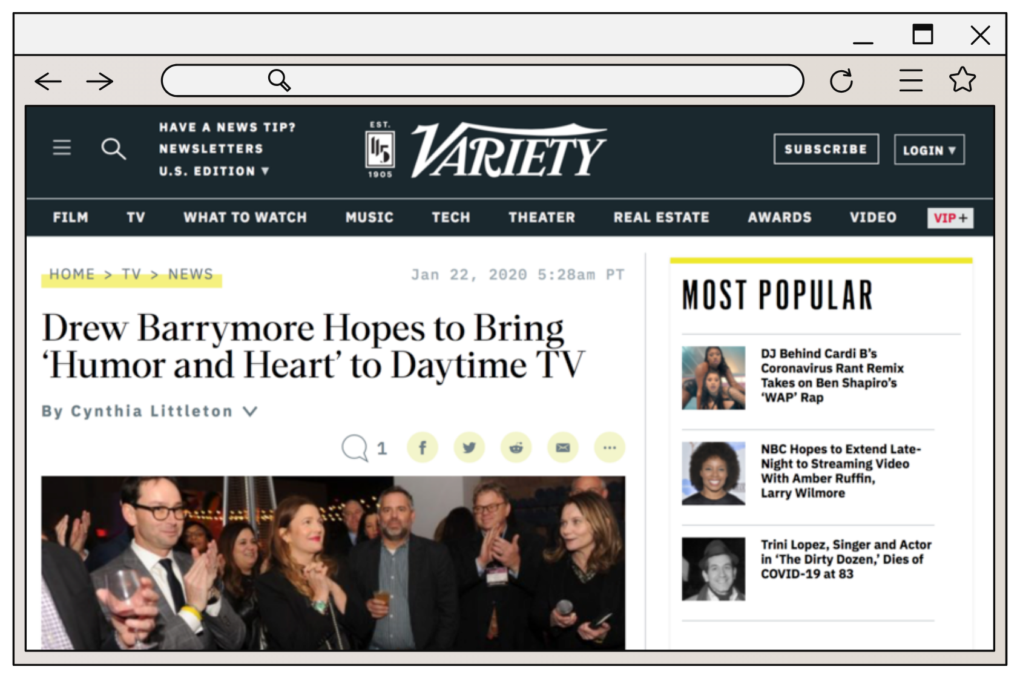This screenshot has height=678, width=1020.
Task: Open the Awards section
Action: (780, 217)
